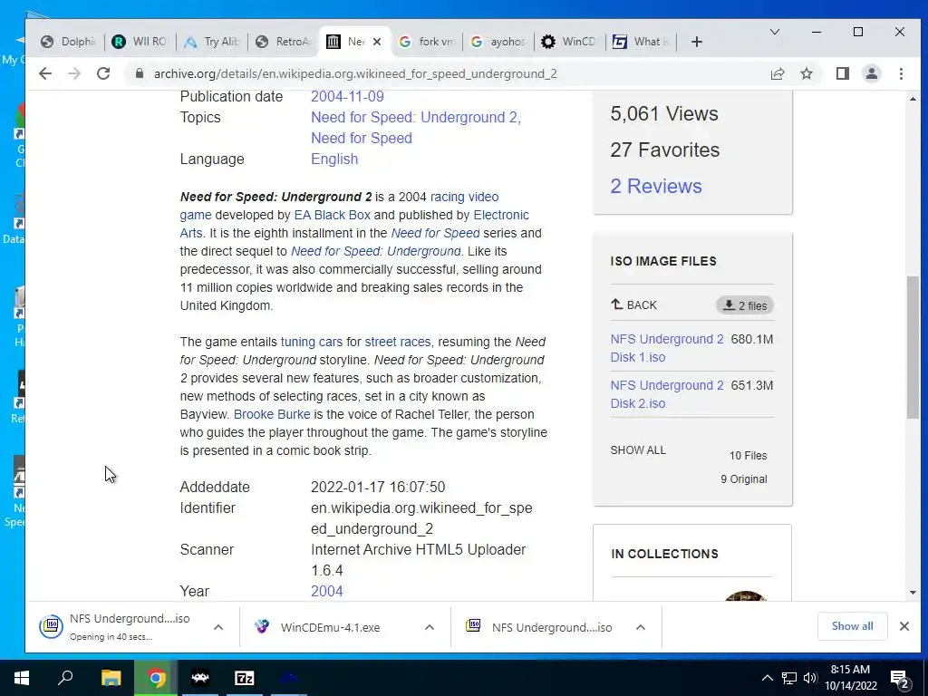This screenshot has height=696, width=928.
Task: Close the active archive.org tab
Action: point(377,42)
